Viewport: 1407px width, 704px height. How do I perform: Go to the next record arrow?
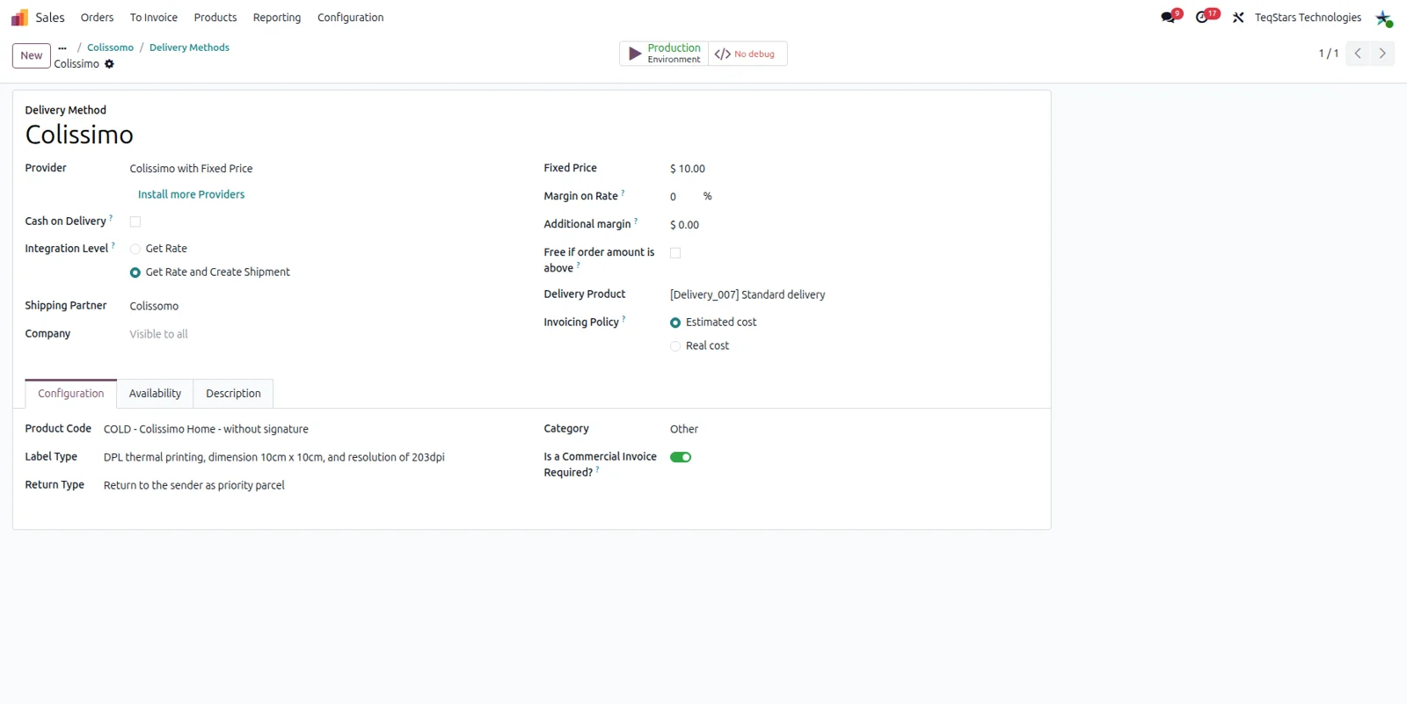1382,54
